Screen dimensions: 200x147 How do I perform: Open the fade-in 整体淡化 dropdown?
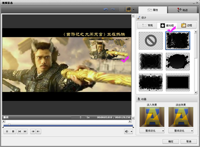pyautogui.click(x=152, y=131)
